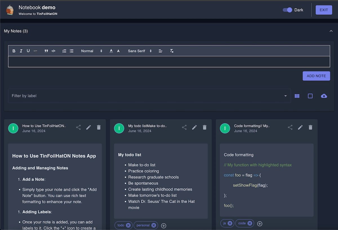
Task: Click the '// My function with highlighted syntax' comment
Action: pyautogui.click(x=258, y=165)
